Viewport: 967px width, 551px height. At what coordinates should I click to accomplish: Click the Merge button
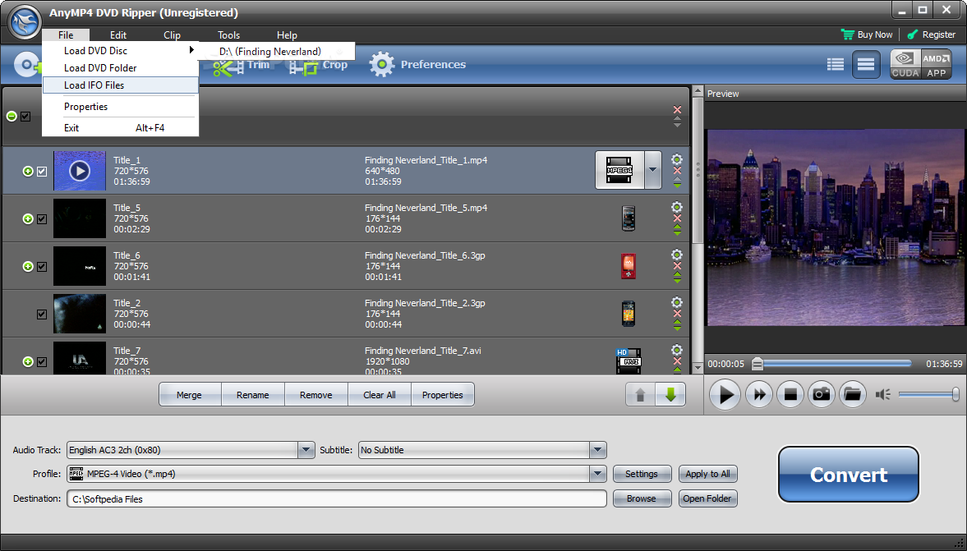[189, 395]
